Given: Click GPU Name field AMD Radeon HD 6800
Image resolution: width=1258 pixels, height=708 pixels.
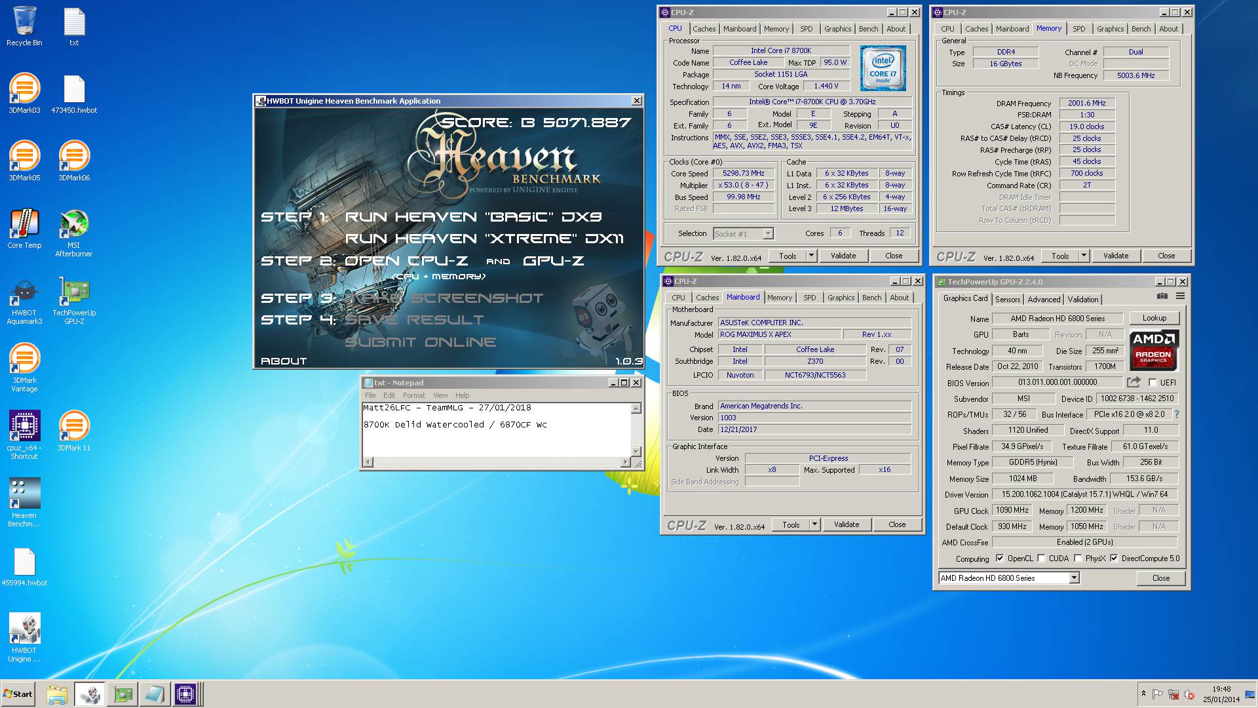Looking at the screenshot, I should 1058,318.
